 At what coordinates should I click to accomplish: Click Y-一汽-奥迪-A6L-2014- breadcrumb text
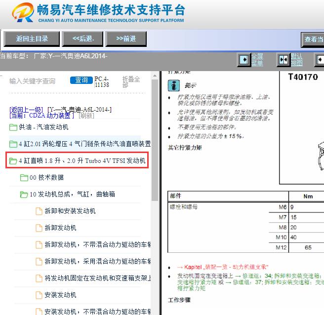point(80,110)
